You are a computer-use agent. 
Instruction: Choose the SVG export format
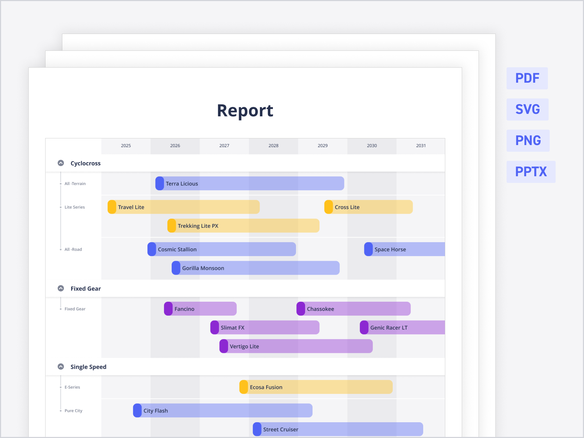click(528, 109)
